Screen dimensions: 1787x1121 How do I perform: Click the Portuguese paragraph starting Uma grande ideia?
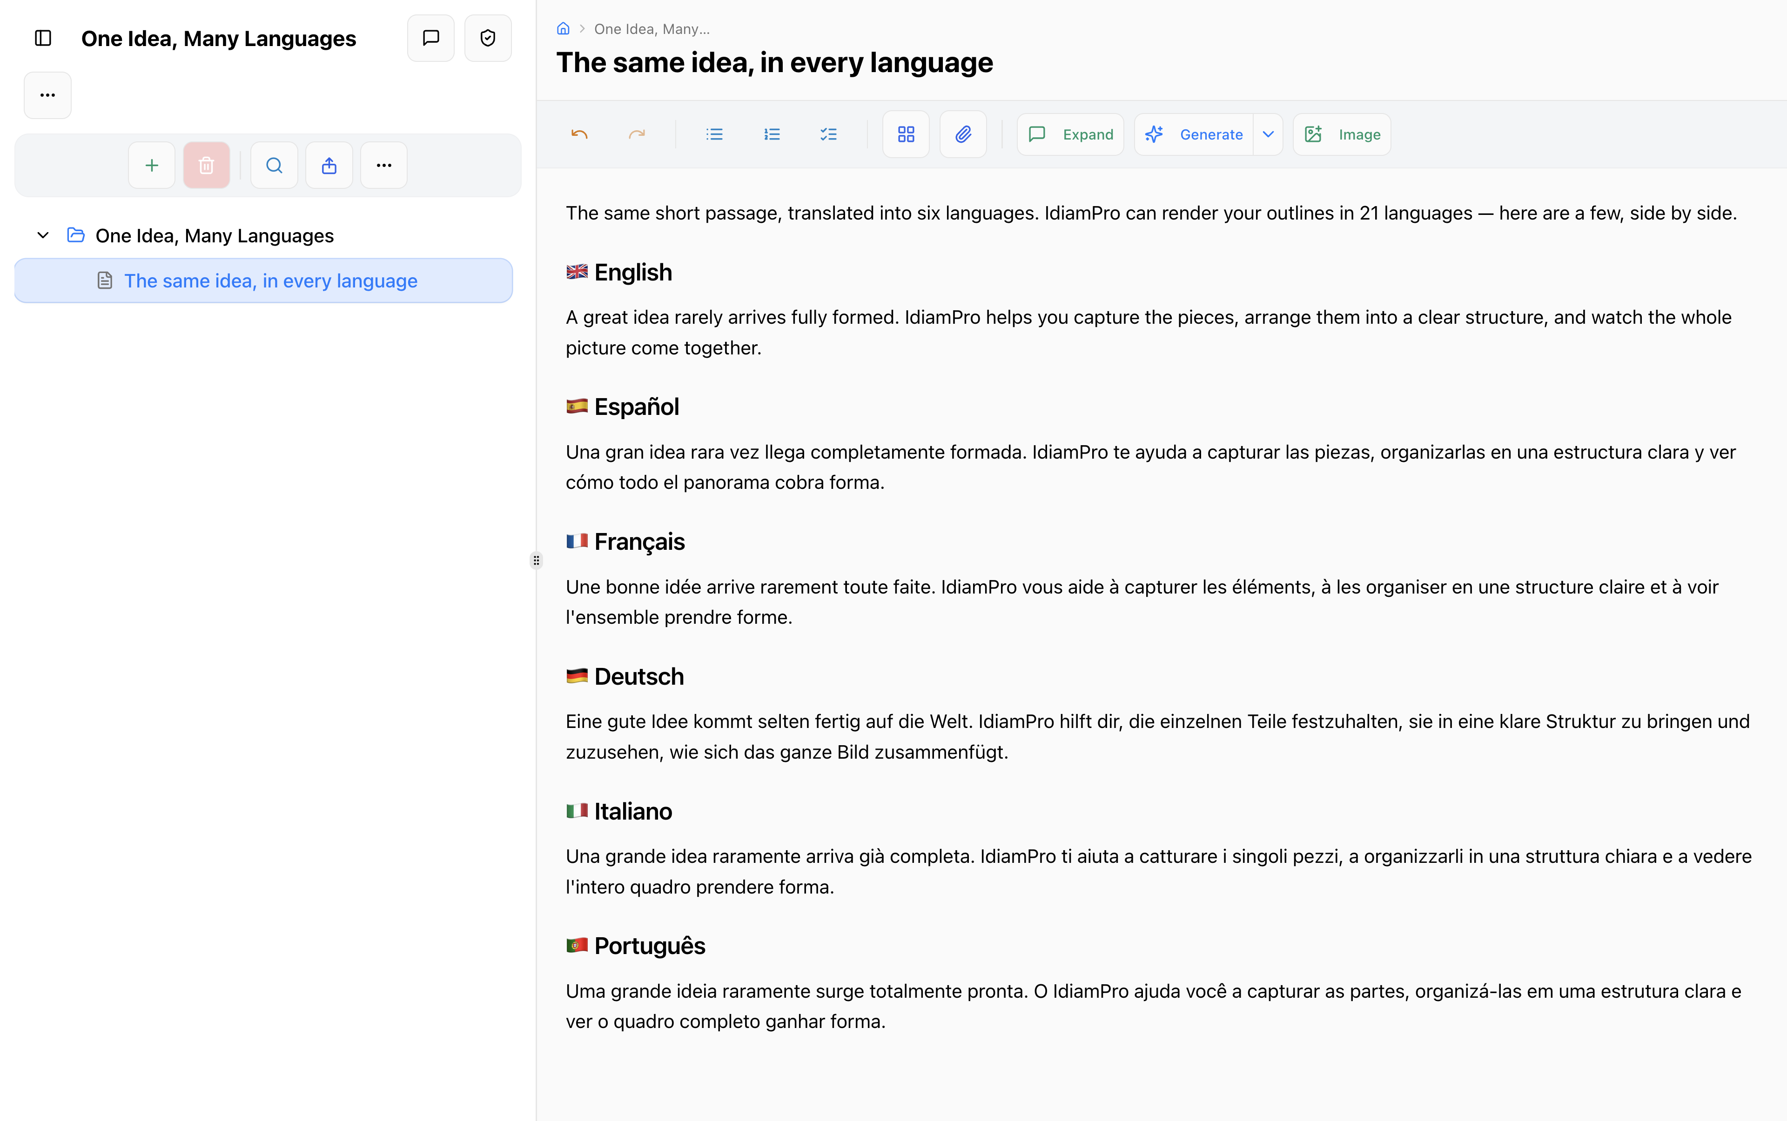click(1154, 1007)
